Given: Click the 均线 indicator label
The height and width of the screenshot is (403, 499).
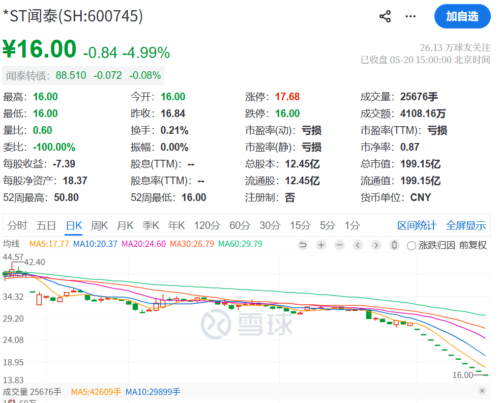Looking at the screenshot, I should [x=11, y=244].
